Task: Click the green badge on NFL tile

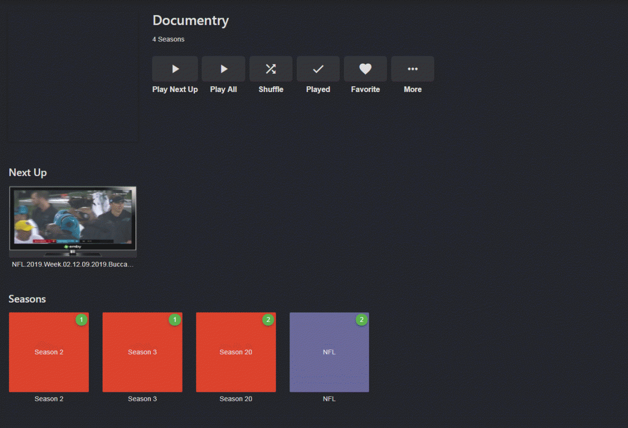Action: (362, 319)
